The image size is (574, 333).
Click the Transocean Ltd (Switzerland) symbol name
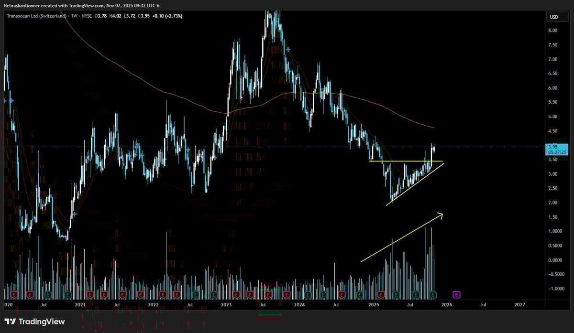pyautogui.click(x=36, y=16)
